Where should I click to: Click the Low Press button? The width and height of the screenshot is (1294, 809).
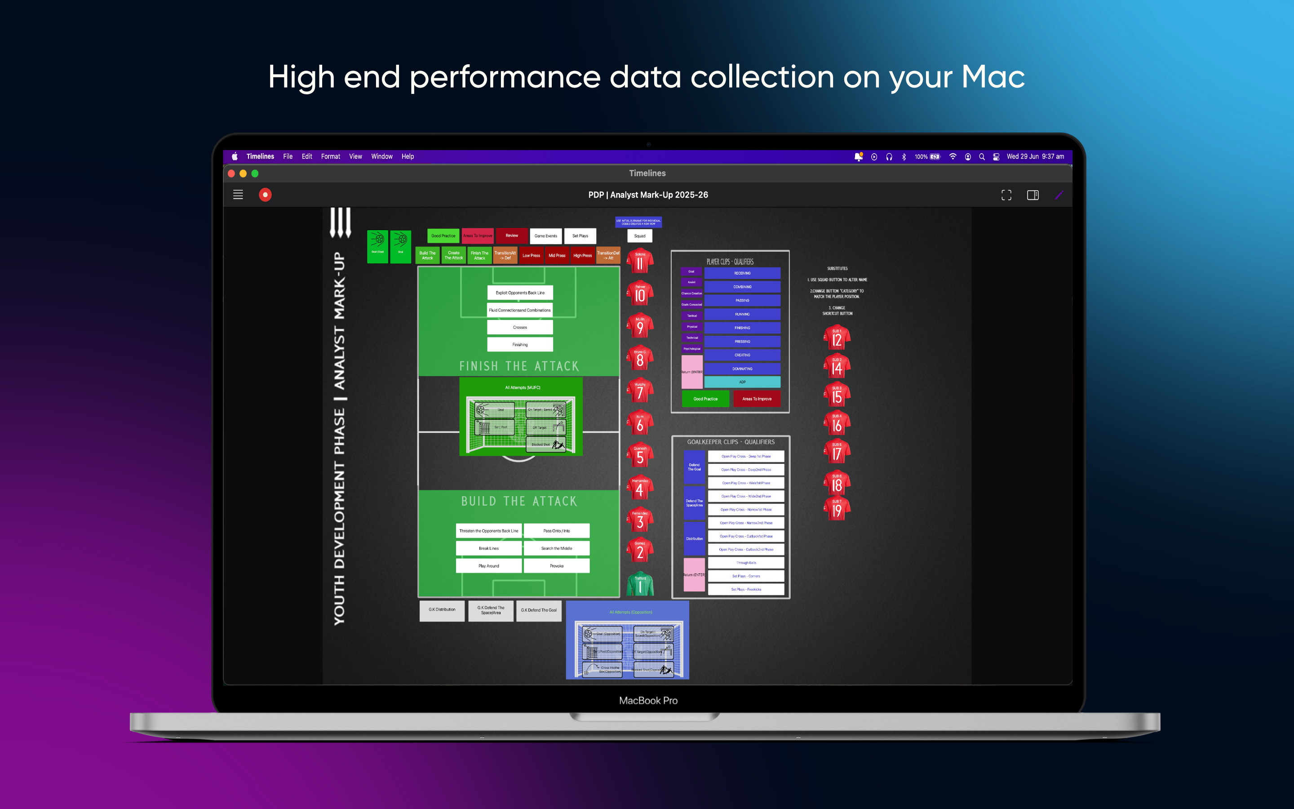point(531,256)
